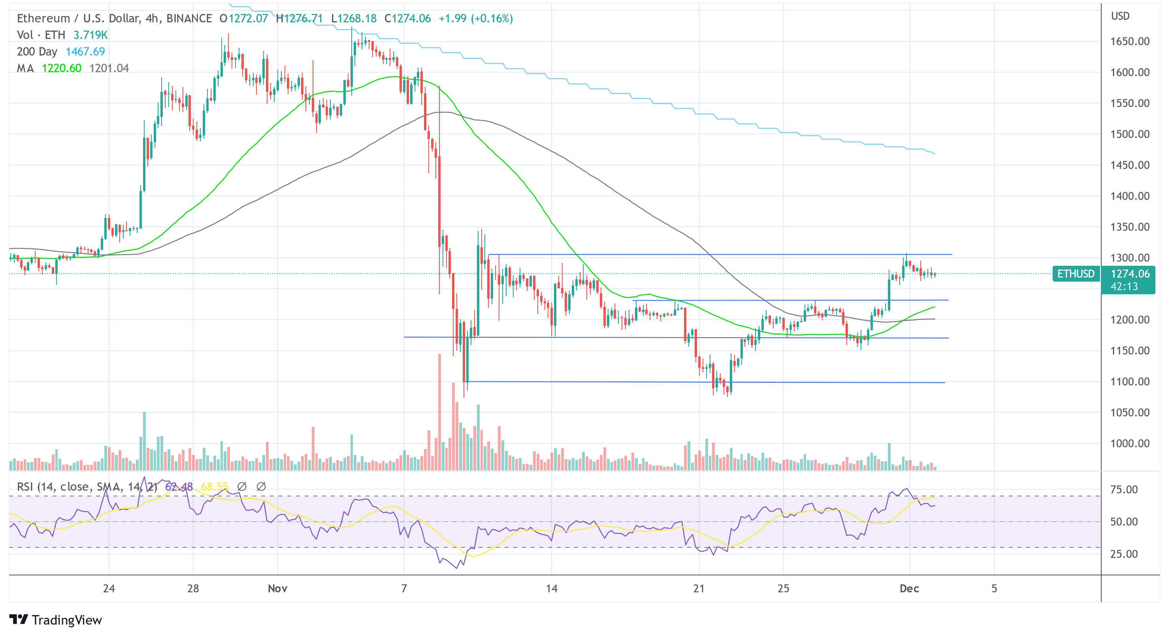Click the 21 date label on time axis
Image resolution: width=1170 pixels, height=637 pixels.
[699, 588]
